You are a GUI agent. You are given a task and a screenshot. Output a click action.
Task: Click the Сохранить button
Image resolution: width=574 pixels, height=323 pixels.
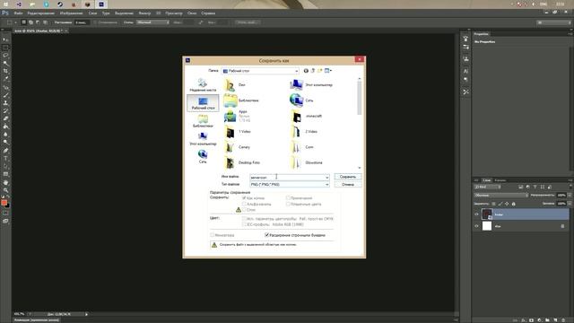coord(348,177)
